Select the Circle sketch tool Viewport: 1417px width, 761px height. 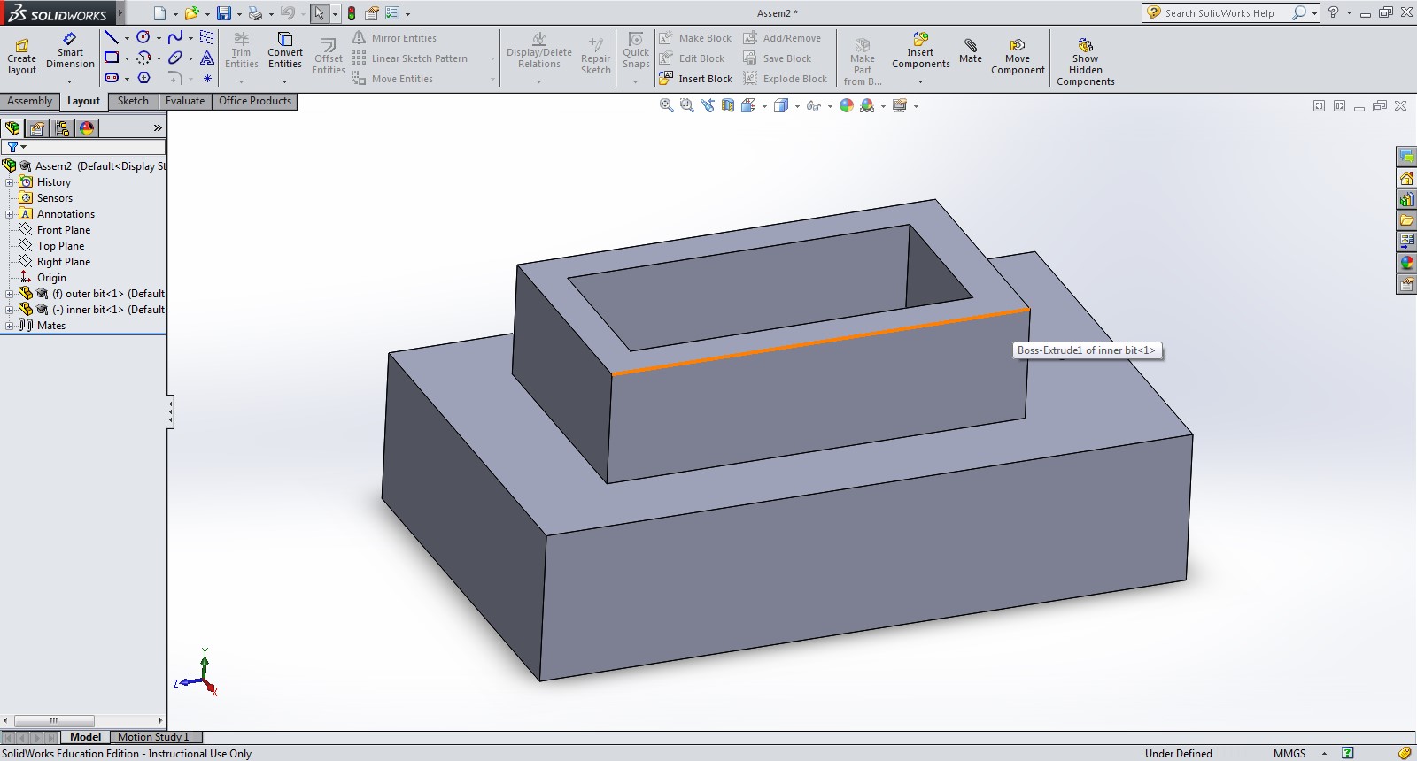pyautogui.click(x=143, y=37)
